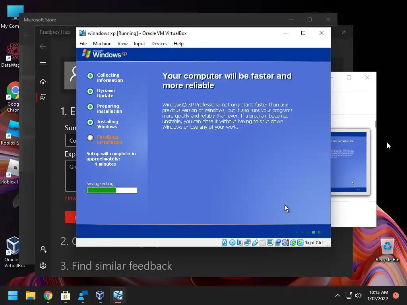Click the volume tray icon
Image resolution: width=407 pixels, height=305 pixels.
[358, 295]
